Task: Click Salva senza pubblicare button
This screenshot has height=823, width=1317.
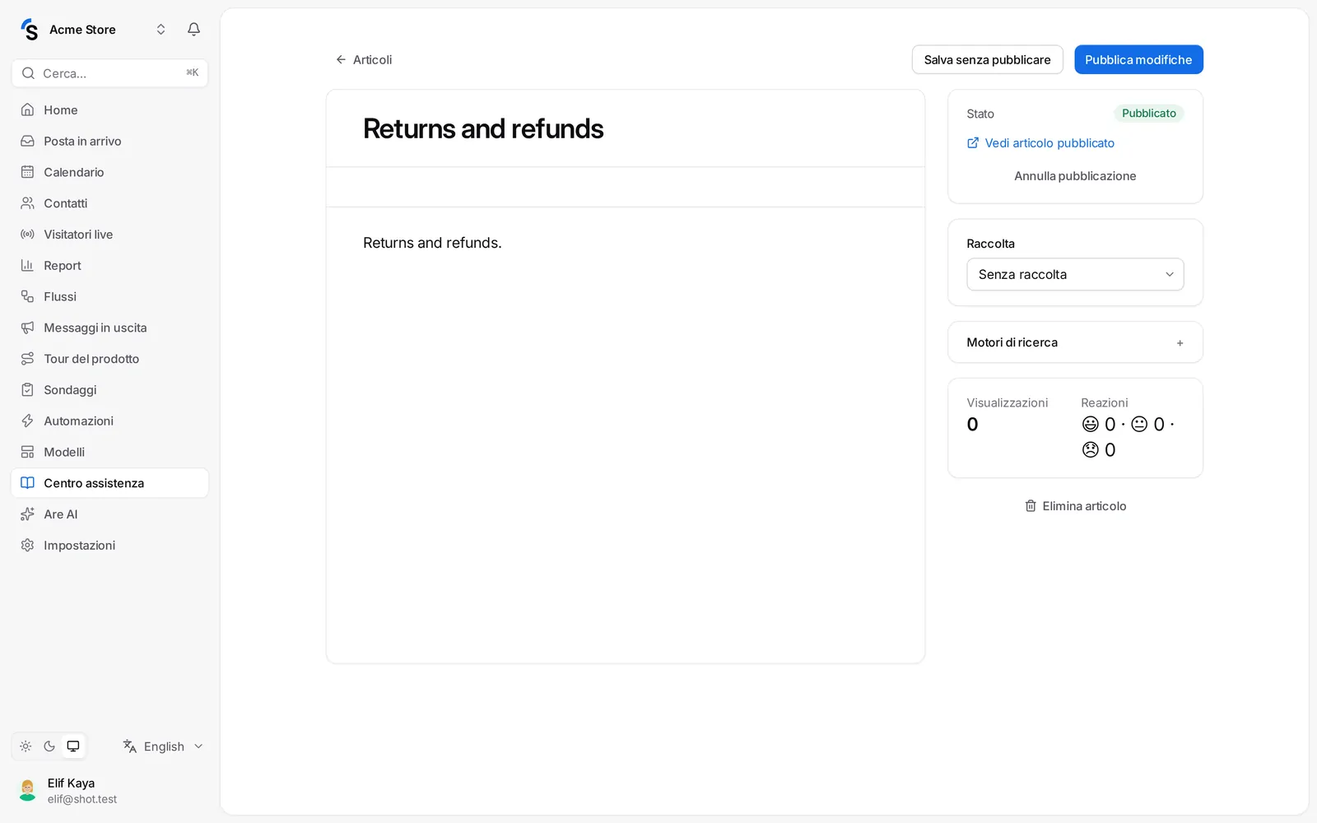Action: [x=987, y=60]
